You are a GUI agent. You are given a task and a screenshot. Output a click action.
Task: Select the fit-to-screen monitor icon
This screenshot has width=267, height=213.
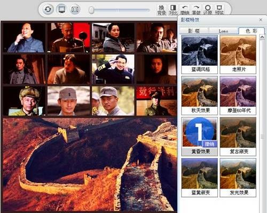point(61,9)
